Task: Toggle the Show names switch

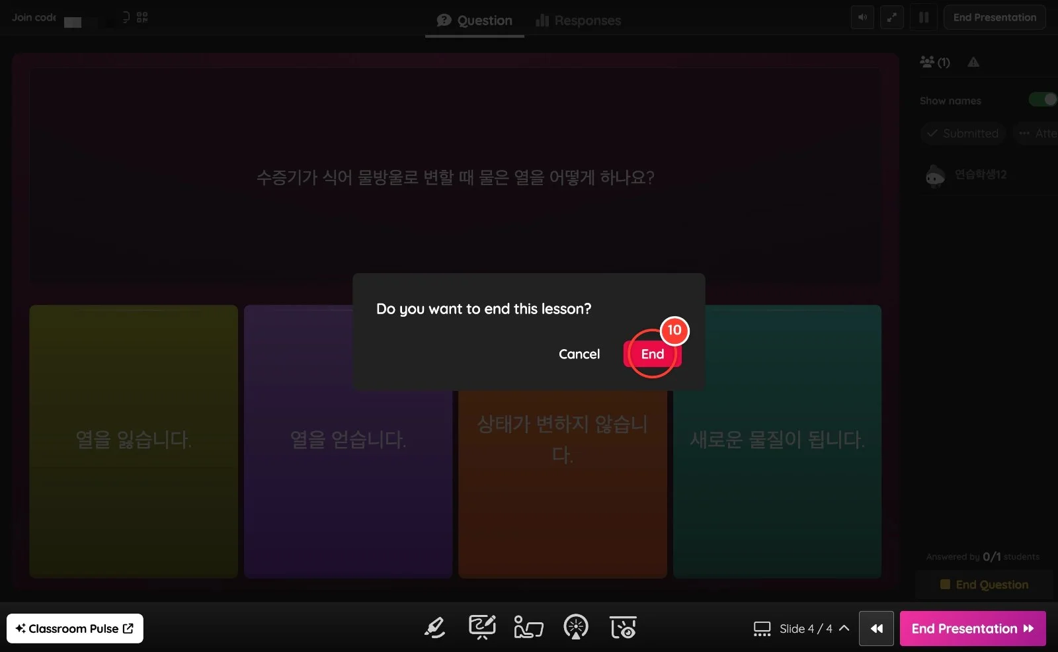Action: [x=1043, y=100]
